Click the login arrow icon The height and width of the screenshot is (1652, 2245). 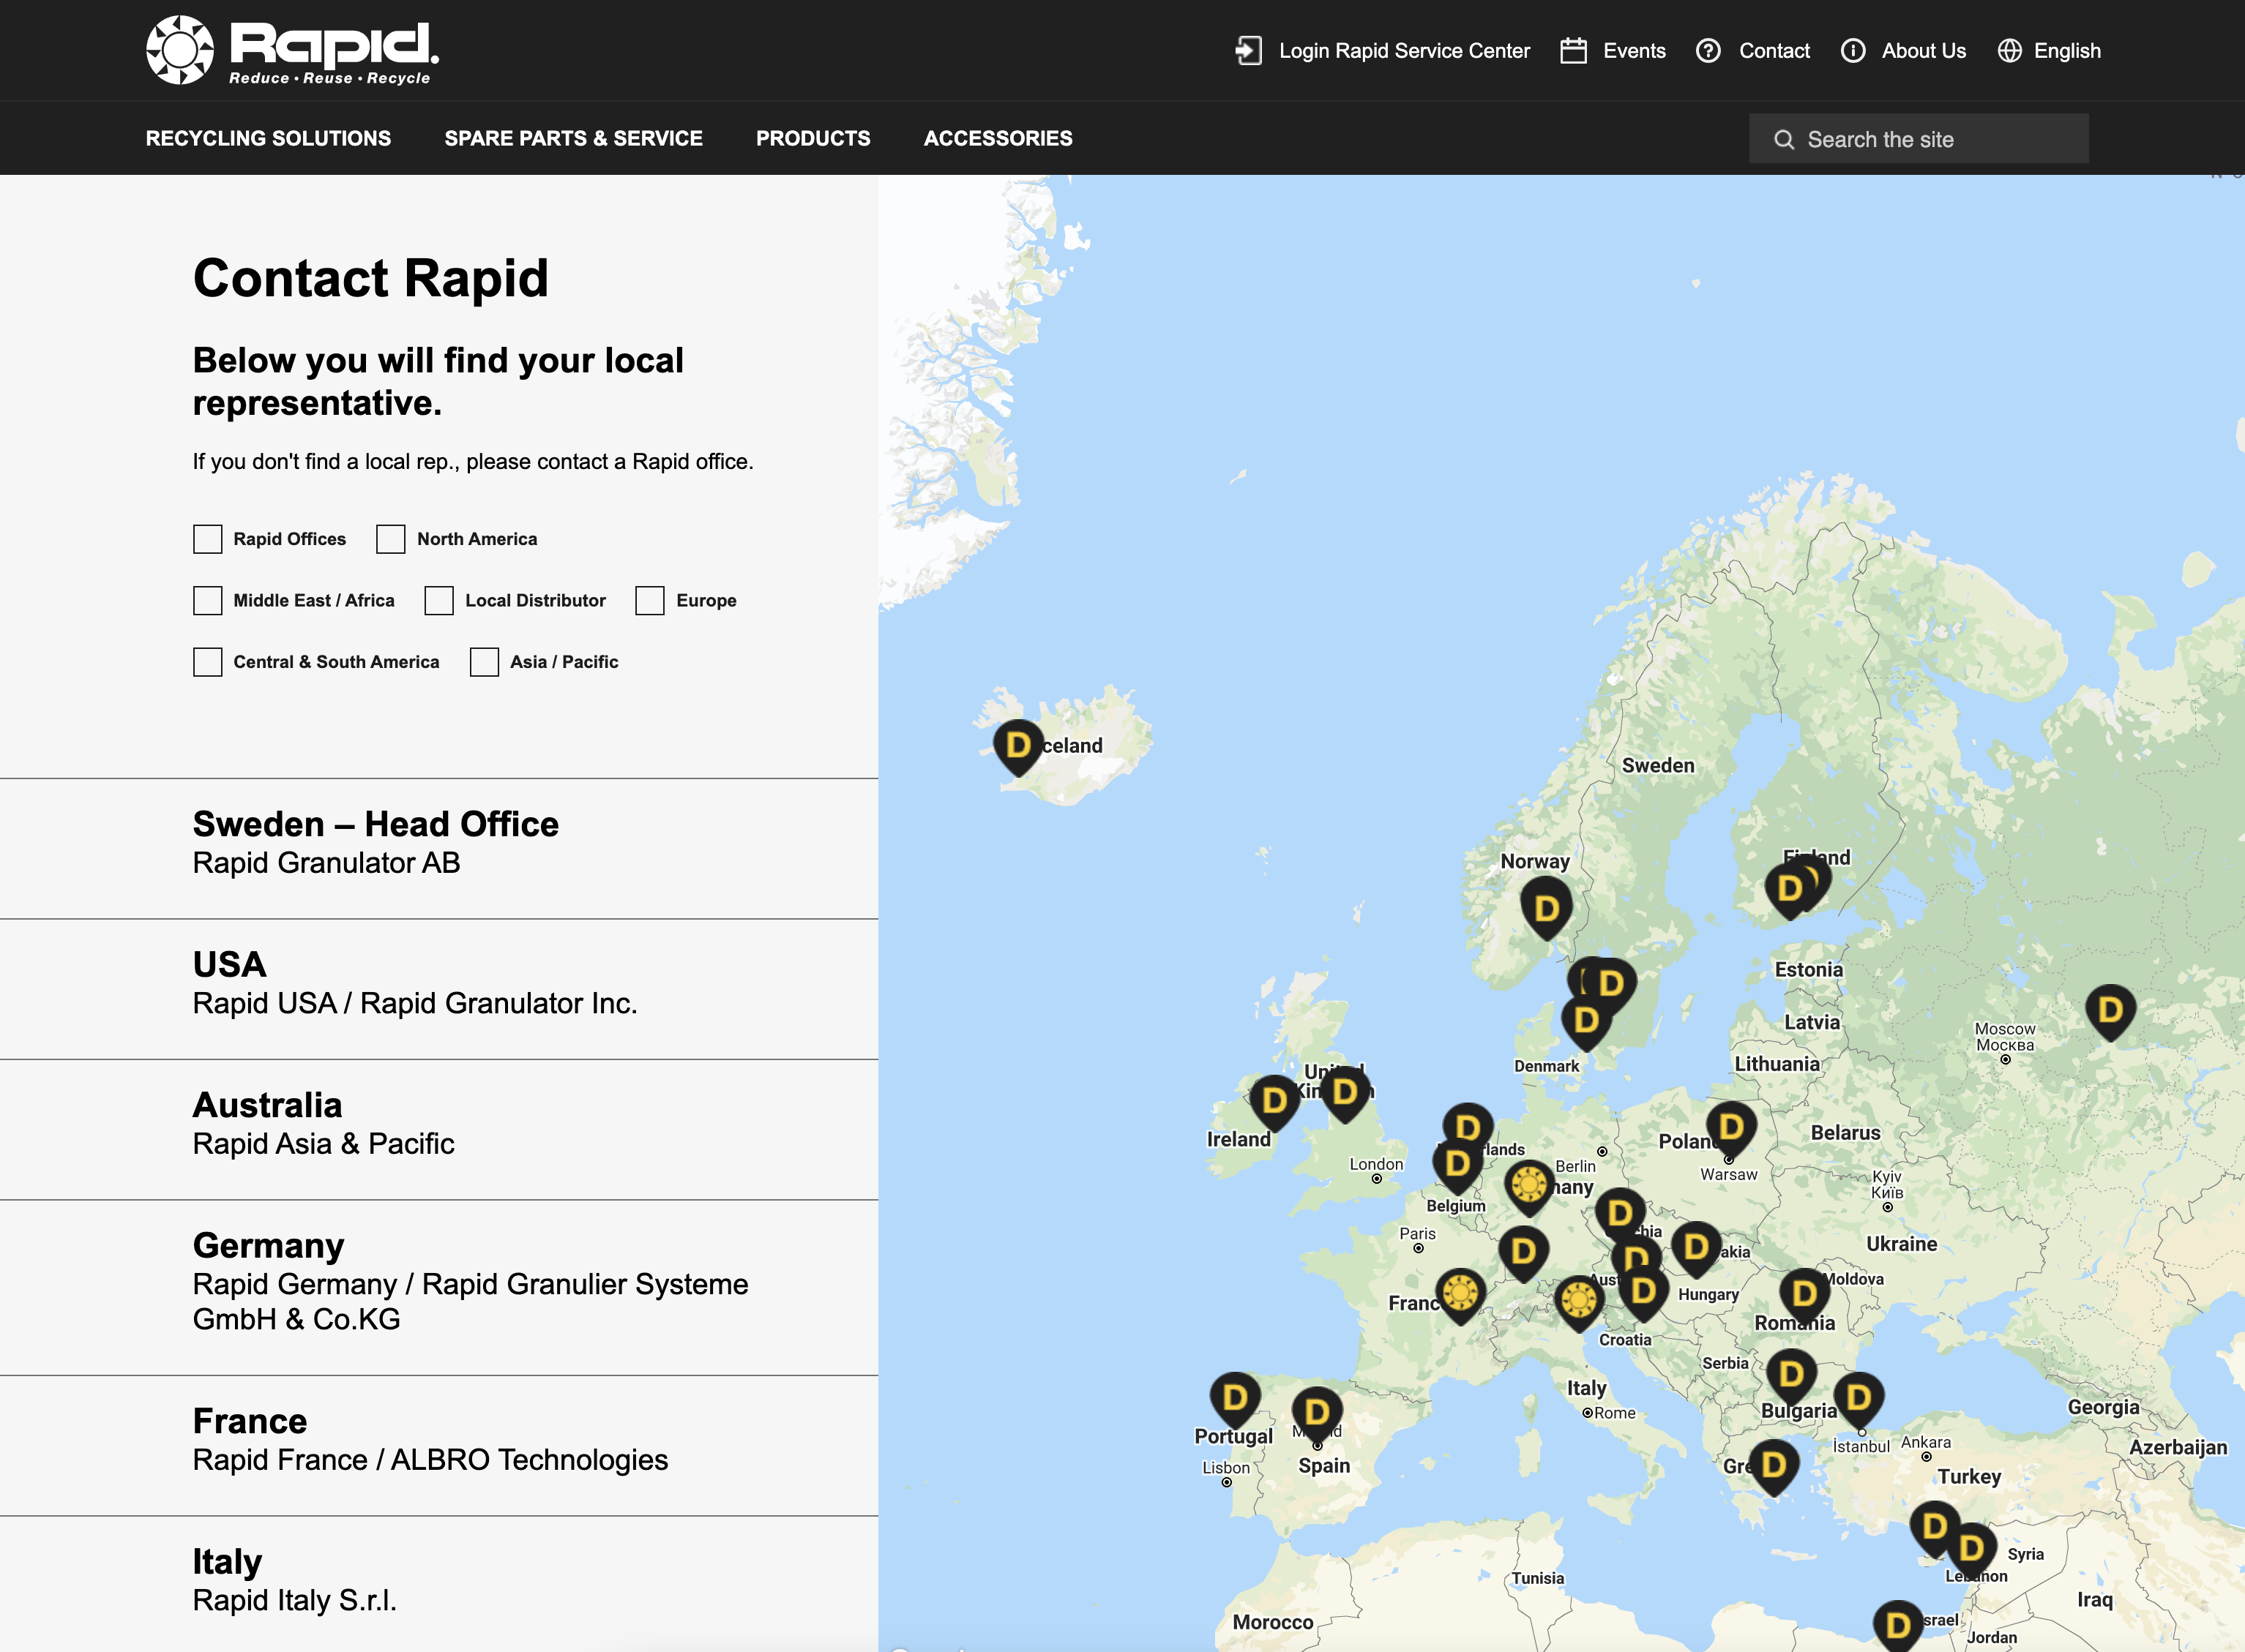tap(1247, 51)
